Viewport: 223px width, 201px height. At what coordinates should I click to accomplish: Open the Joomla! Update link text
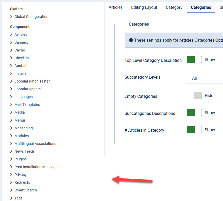pyautogui.click(x=28, y=89)
